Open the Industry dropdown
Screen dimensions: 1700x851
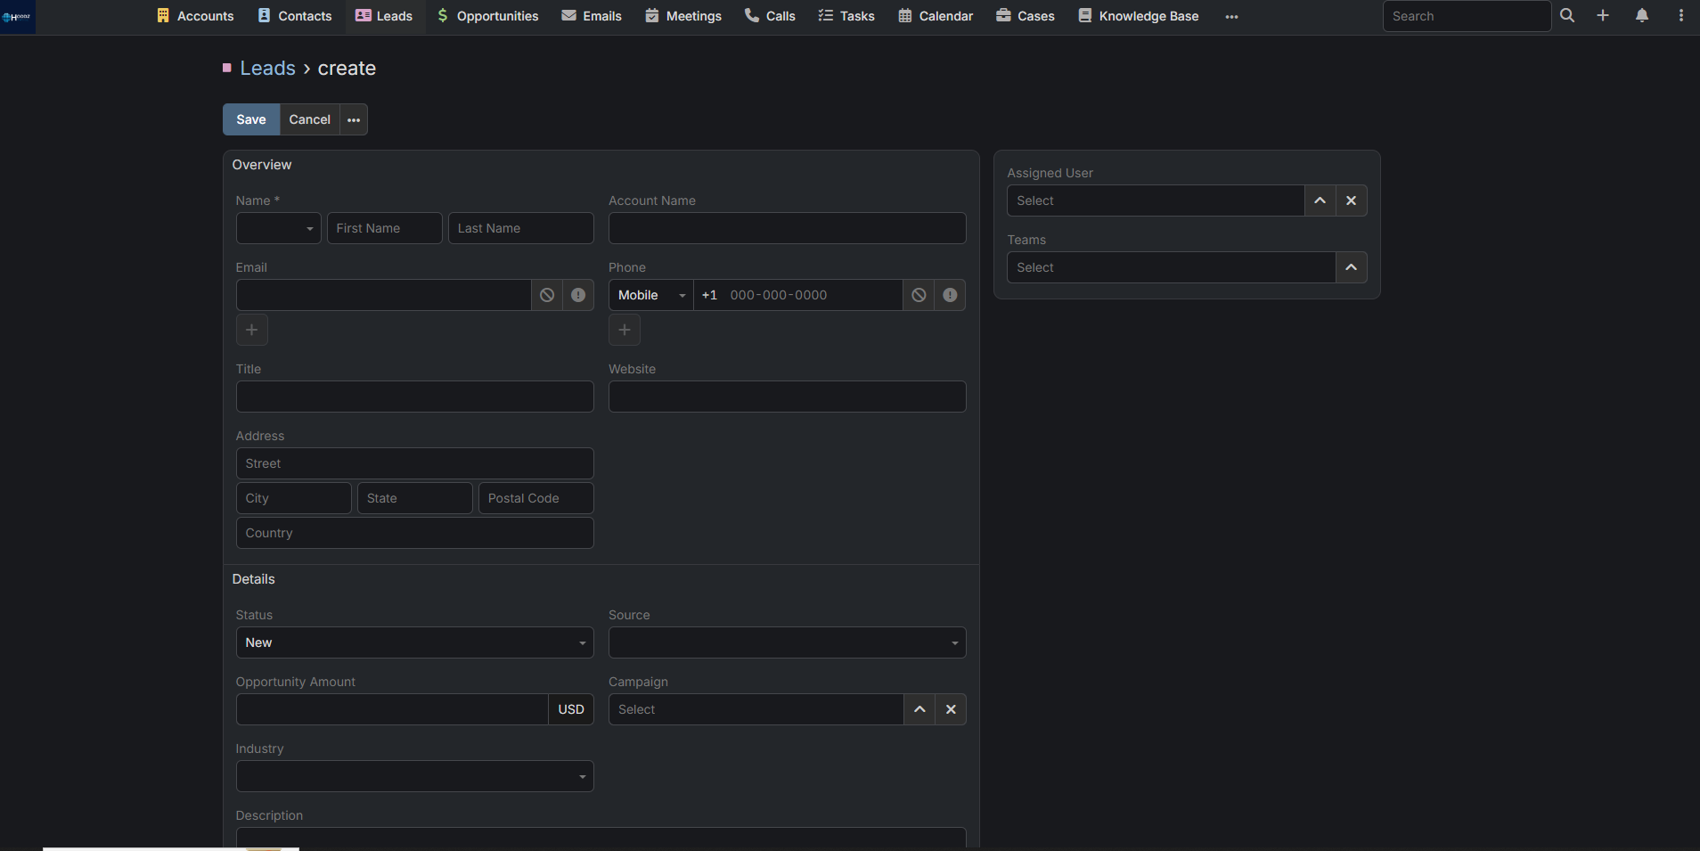414,776
